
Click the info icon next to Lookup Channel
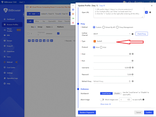(x=132, y=34)
